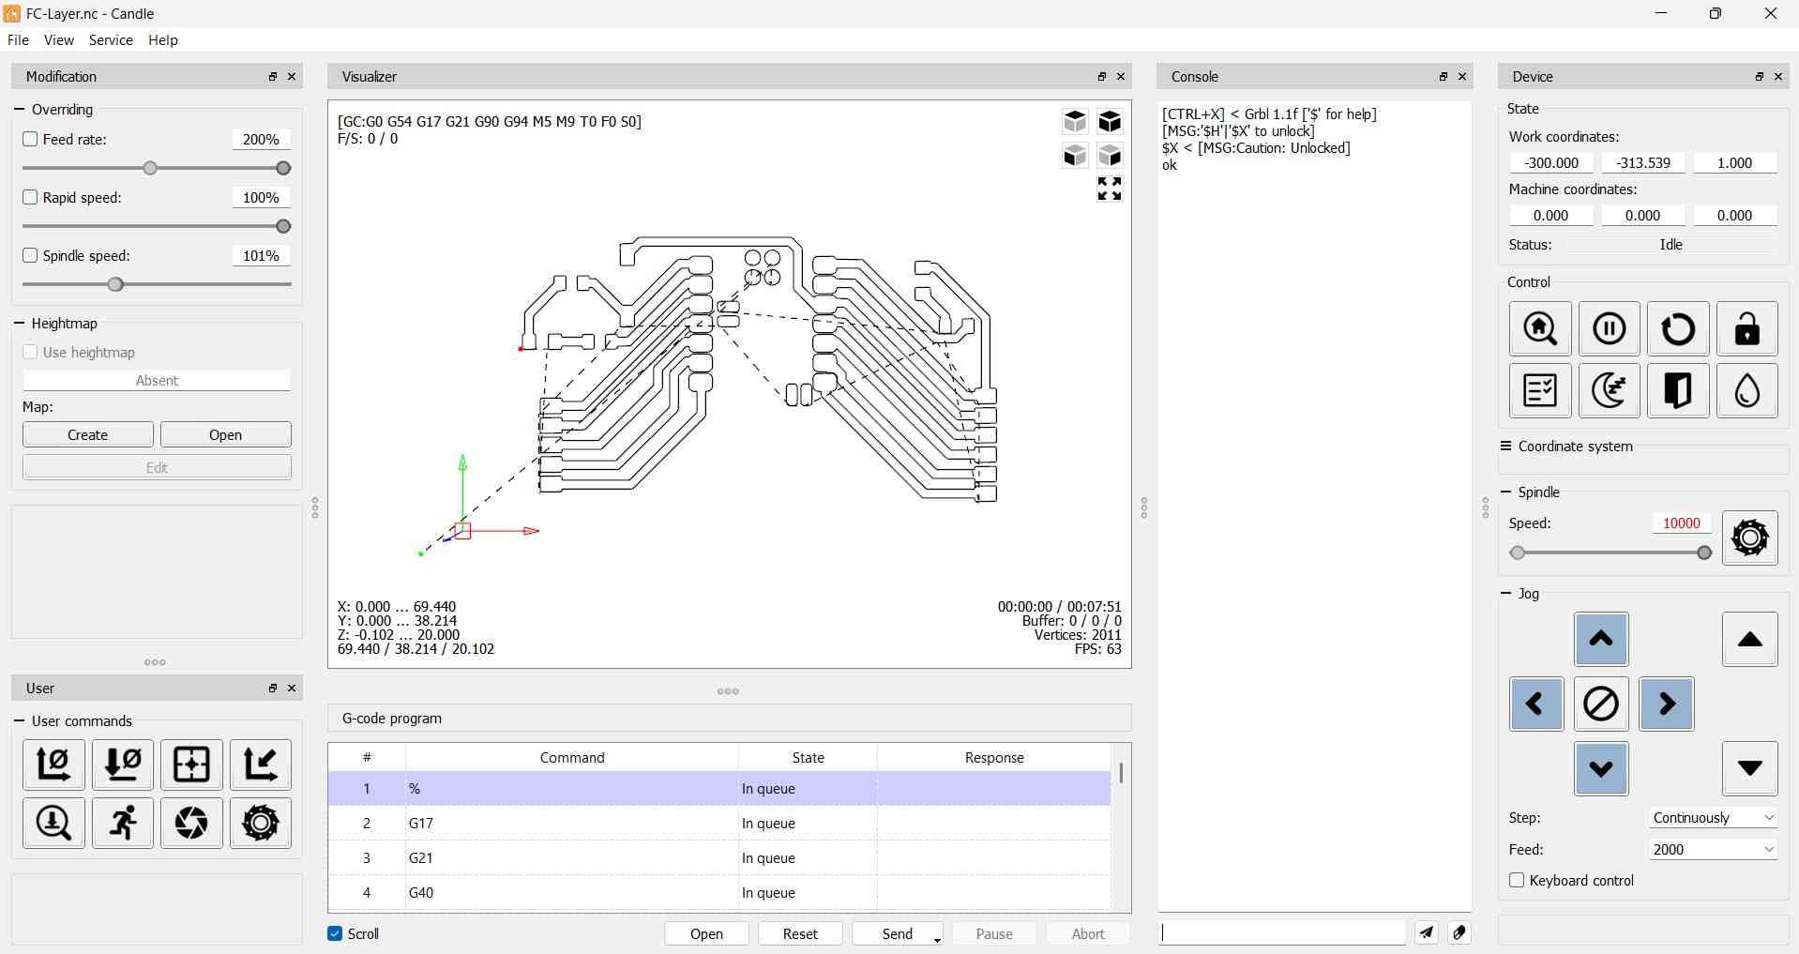Fit the toolpath to the visualizer
The width and height of the screenshot is (1799, 954).
tap(1110, 189)
